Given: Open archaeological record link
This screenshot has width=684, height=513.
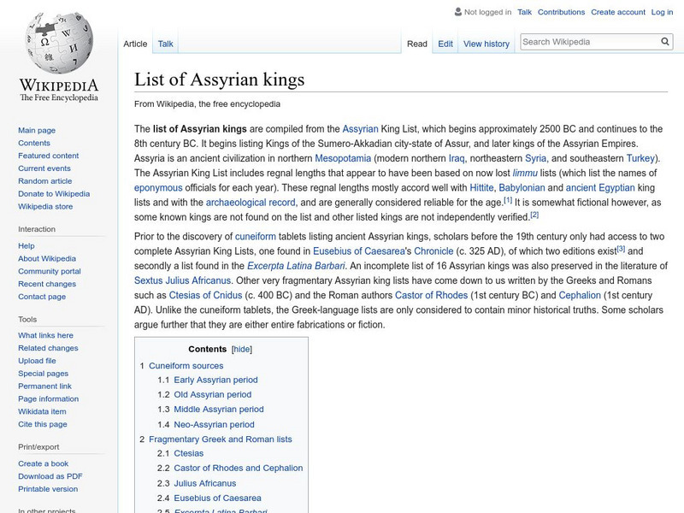Looking at the screenshot, I should 251,203.
